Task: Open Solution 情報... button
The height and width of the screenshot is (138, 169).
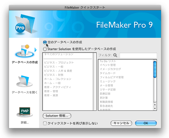Action: [57, 116]
